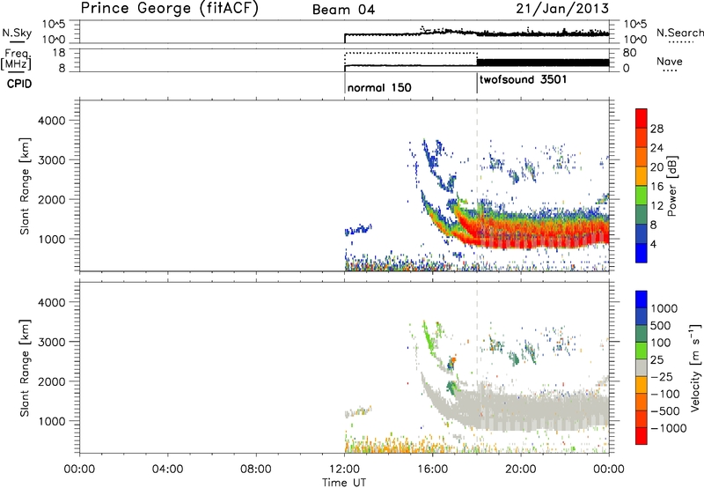The width and height of the screenshot is (704, 488).
Task: Click the '1000' value on Velocity scale
Action: [x=664, y=308]
